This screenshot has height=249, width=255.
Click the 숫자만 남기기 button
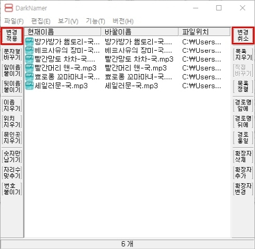12,157
